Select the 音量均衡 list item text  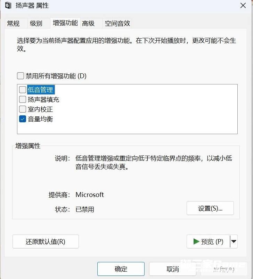tap(40, 119)
